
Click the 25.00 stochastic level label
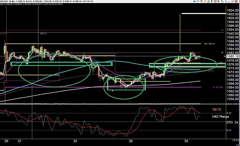click(x=229, y=130)
